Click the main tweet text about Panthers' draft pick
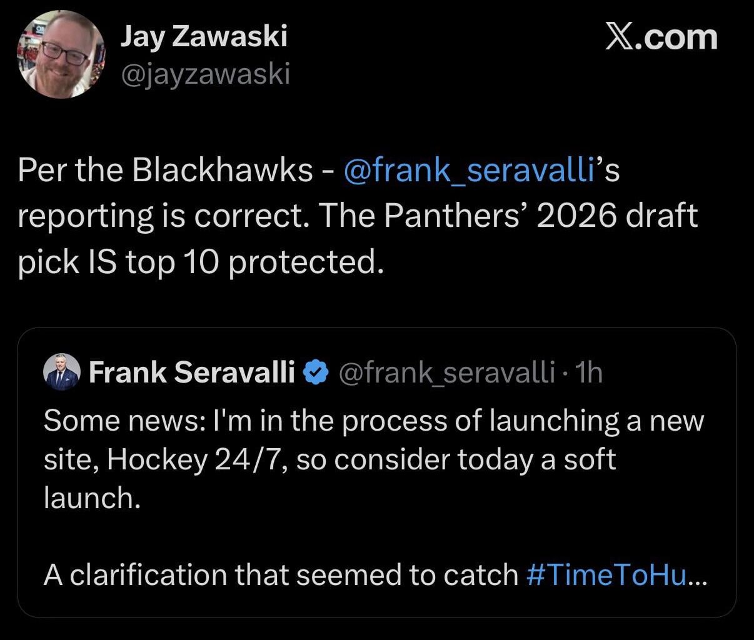This screenshot has width=754, height=640. tap(250, 216)
